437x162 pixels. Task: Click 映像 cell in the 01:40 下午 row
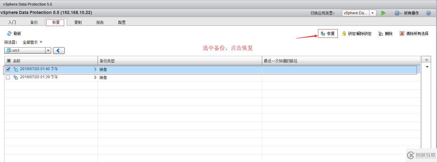click(180, 70)
